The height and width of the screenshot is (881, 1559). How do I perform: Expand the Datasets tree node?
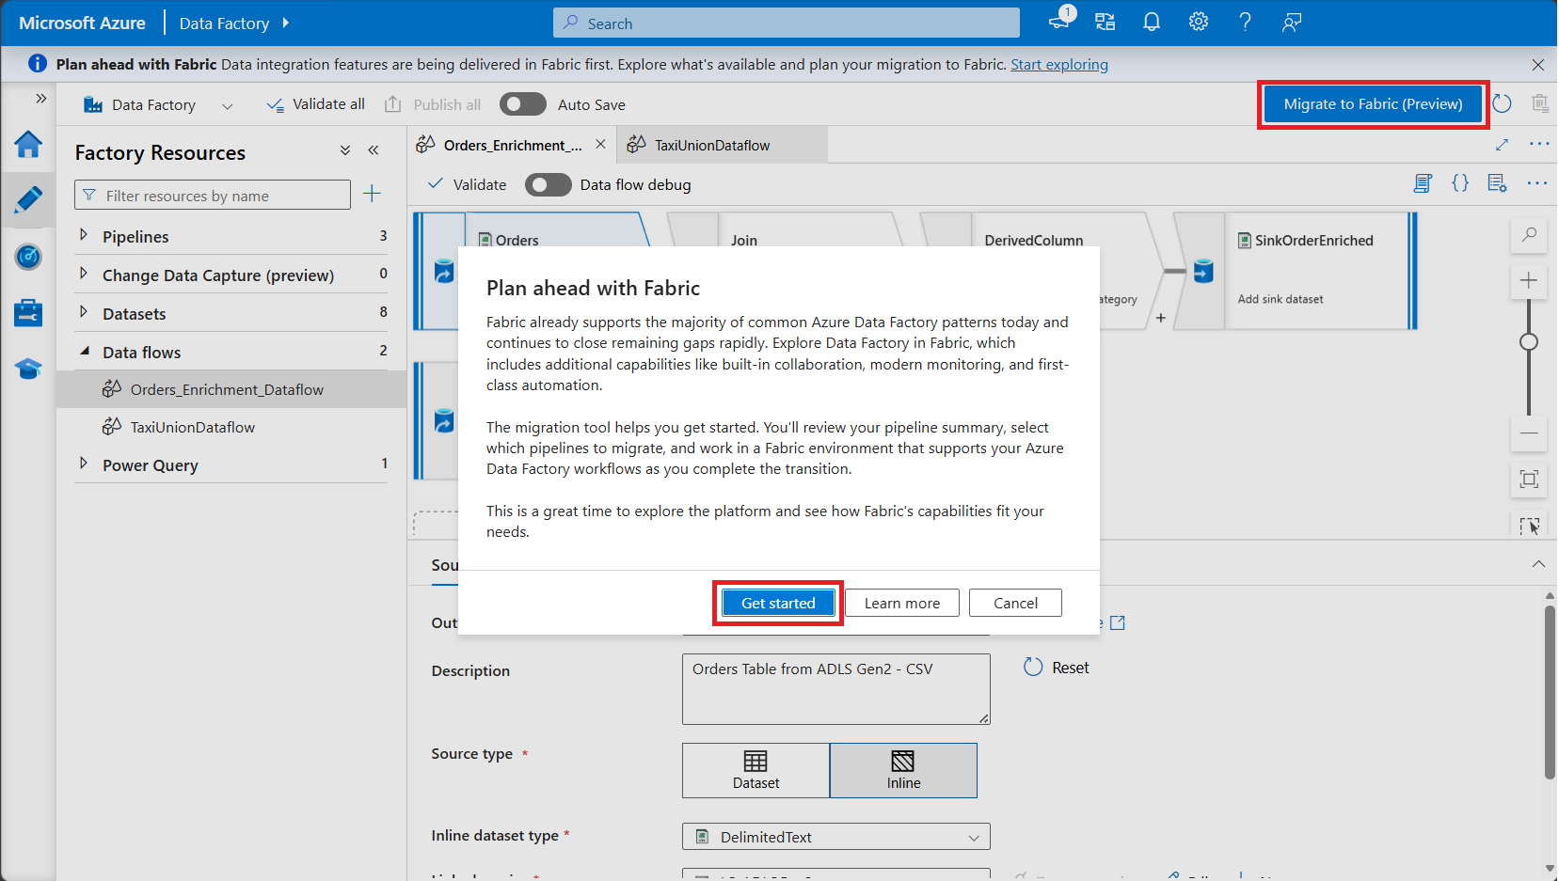(x=84, y=312)
